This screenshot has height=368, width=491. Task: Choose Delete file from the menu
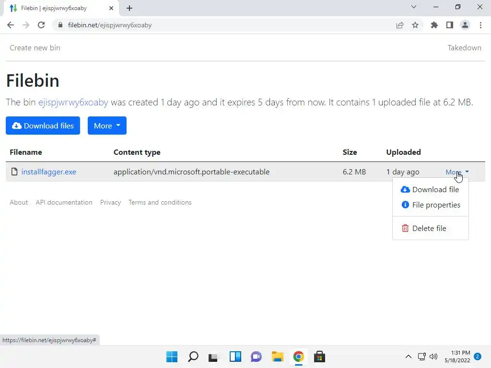430,229
